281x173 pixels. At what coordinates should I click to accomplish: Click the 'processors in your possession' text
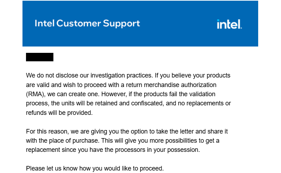157,150
